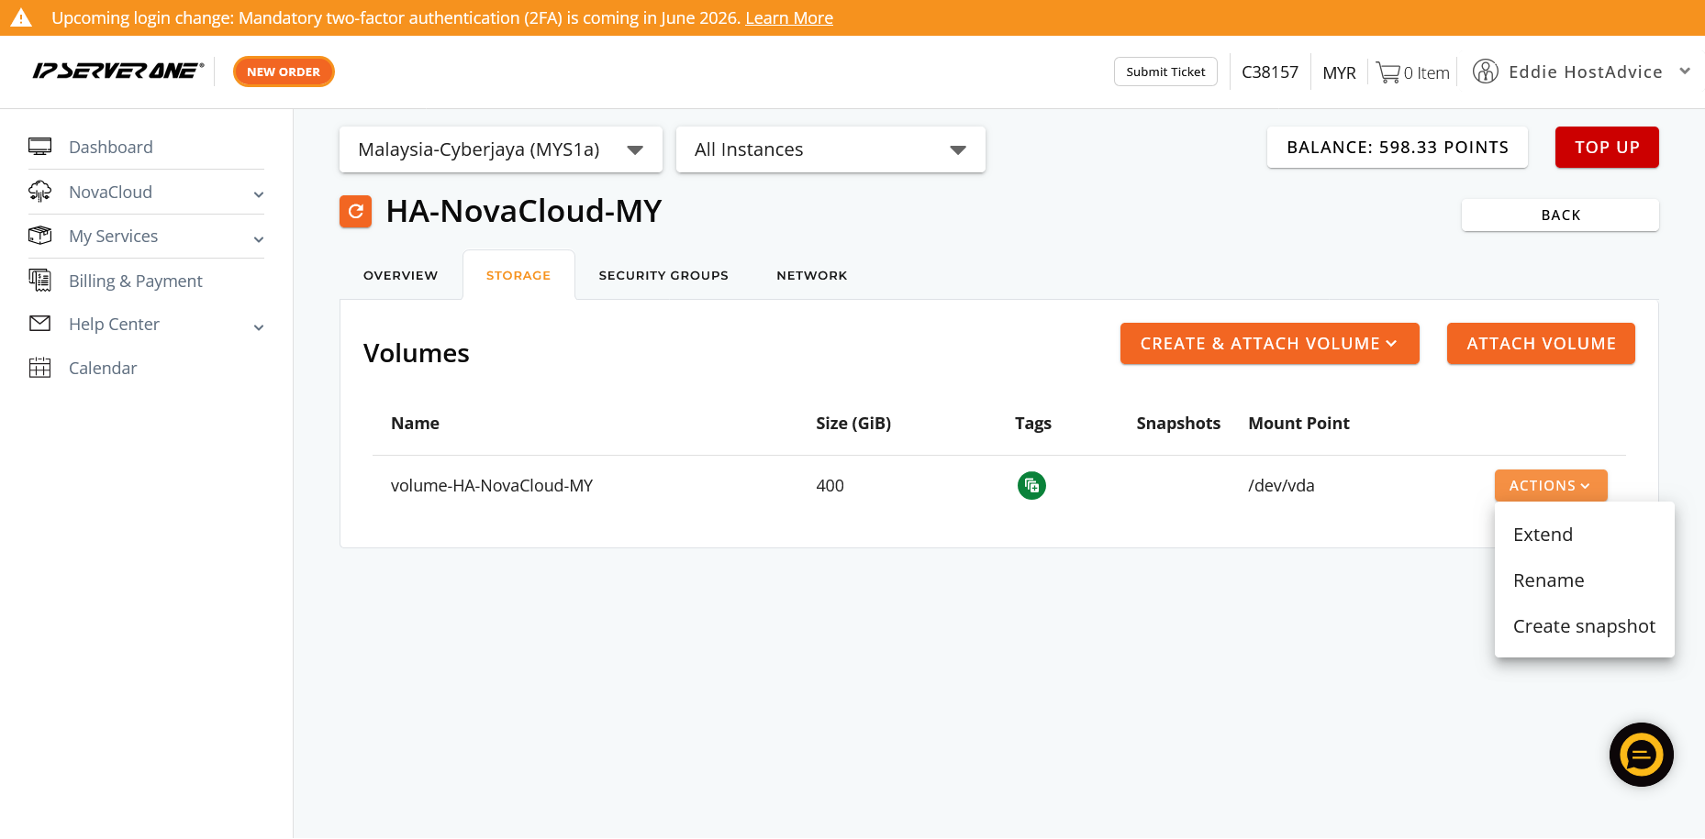Expand the NovaCloud sidebar menu
1705x839 pixels.
click(x=259, y=194)
